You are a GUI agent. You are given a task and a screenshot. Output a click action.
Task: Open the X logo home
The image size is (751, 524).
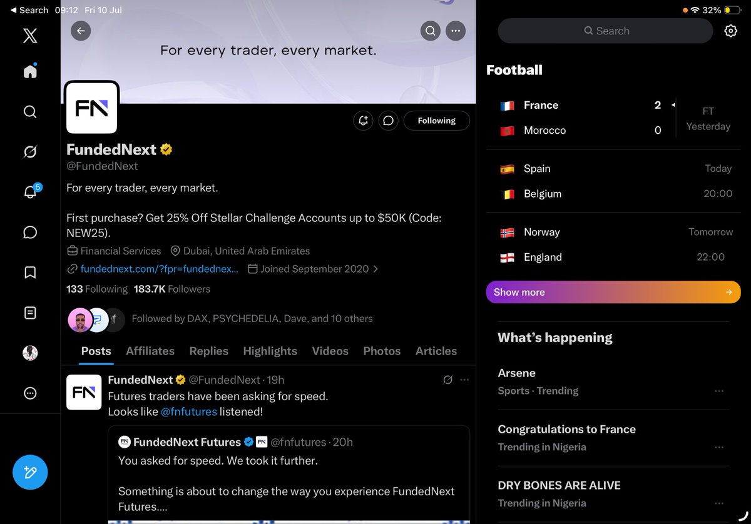point(30,36)
